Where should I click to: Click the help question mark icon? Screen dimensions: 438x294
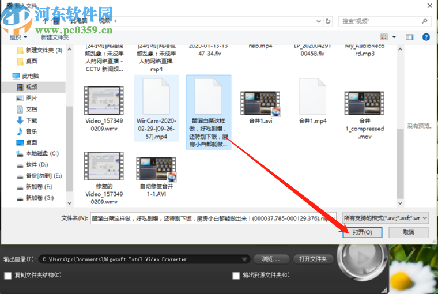point(426,37)
